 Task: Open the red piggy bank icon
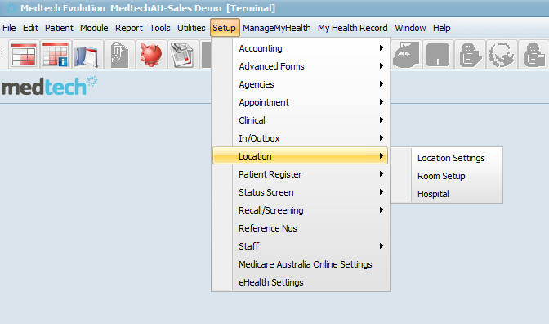coord(151,55)
